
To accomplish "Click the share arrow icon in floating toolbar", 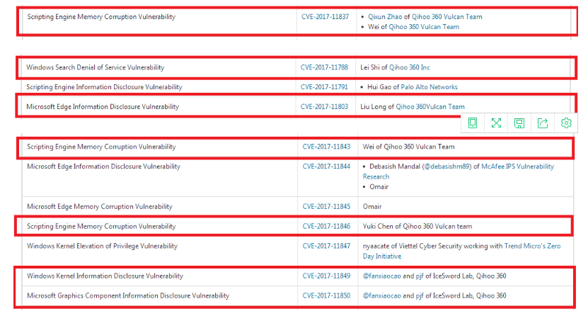I will (x=543, y=123).
